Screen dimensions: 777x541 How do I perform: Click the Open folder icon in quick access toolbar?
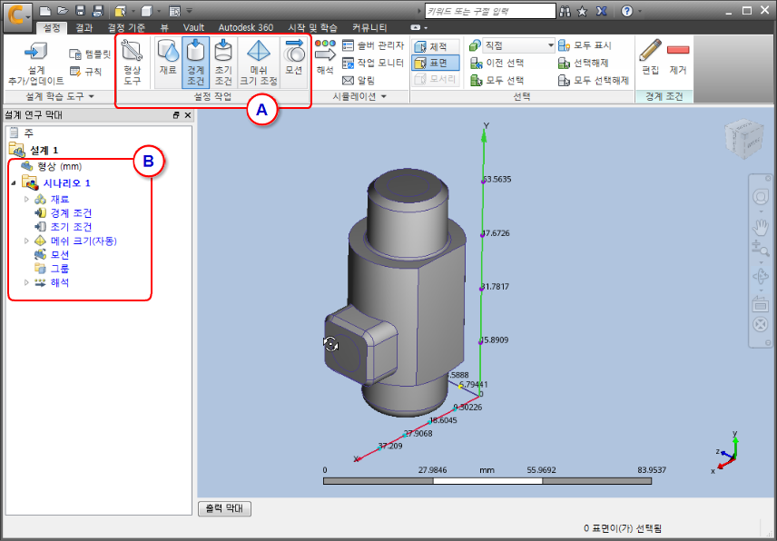coord(63,10)
